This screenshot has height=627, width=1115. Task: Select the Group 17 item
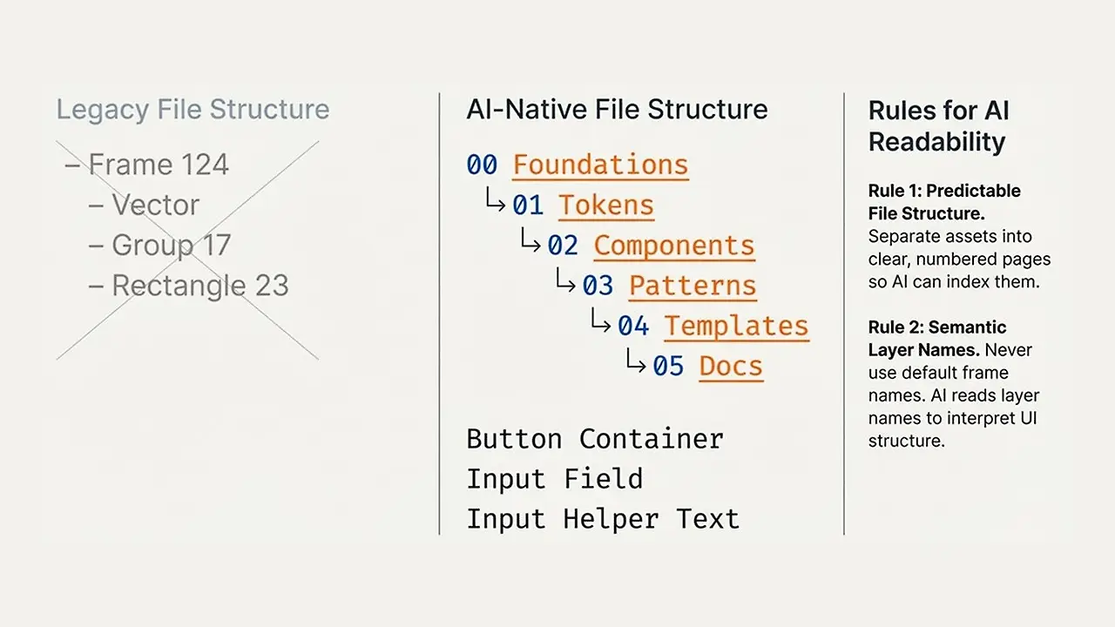(160, 246)
